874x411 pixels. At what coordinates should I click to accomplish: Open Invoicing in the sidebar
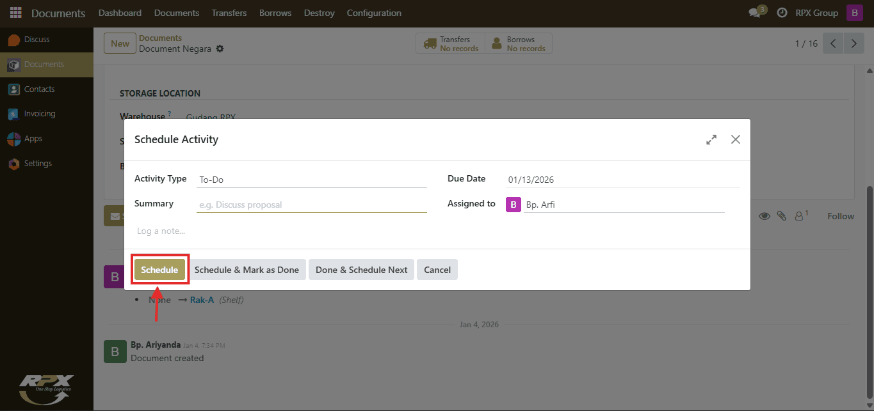[40, 114]
